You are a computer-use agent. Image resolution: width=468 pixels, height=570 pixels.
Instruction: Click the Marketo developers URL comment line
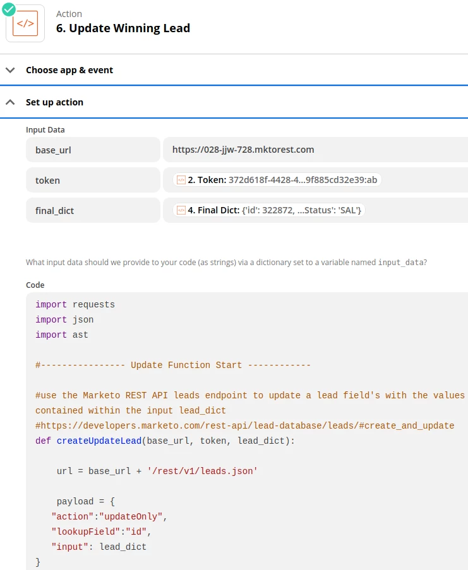coord(244,425)
